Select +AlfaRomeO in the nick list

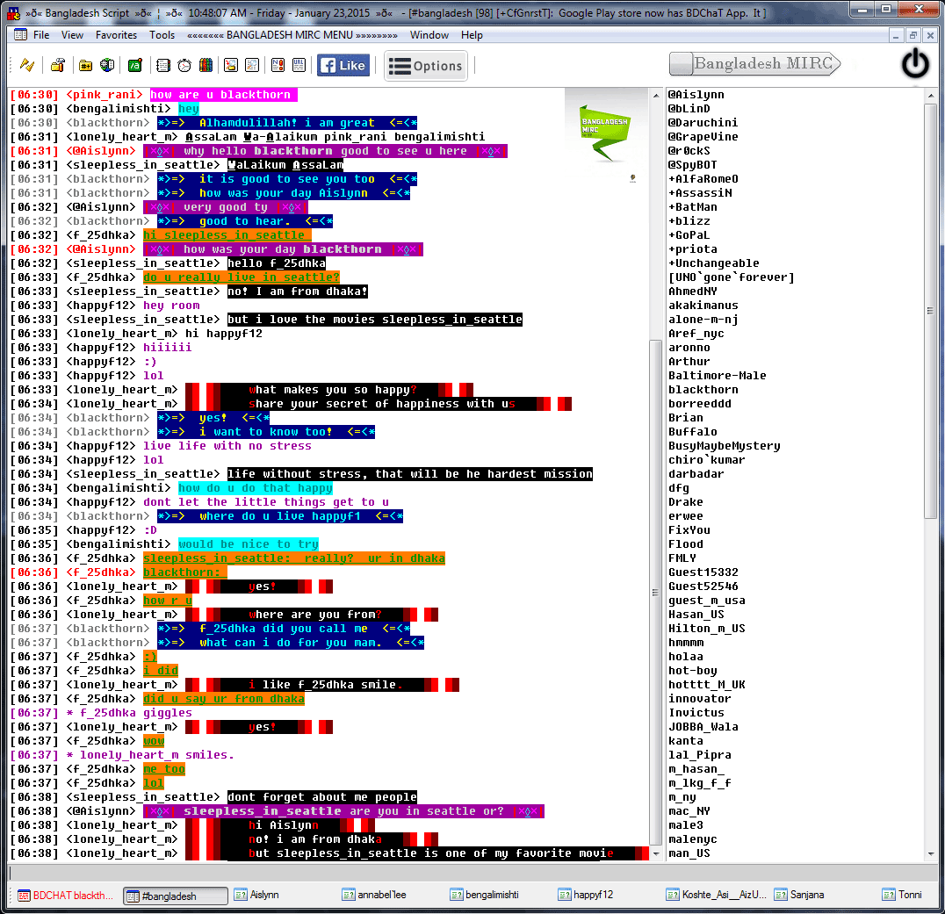(x=703, y=179)
